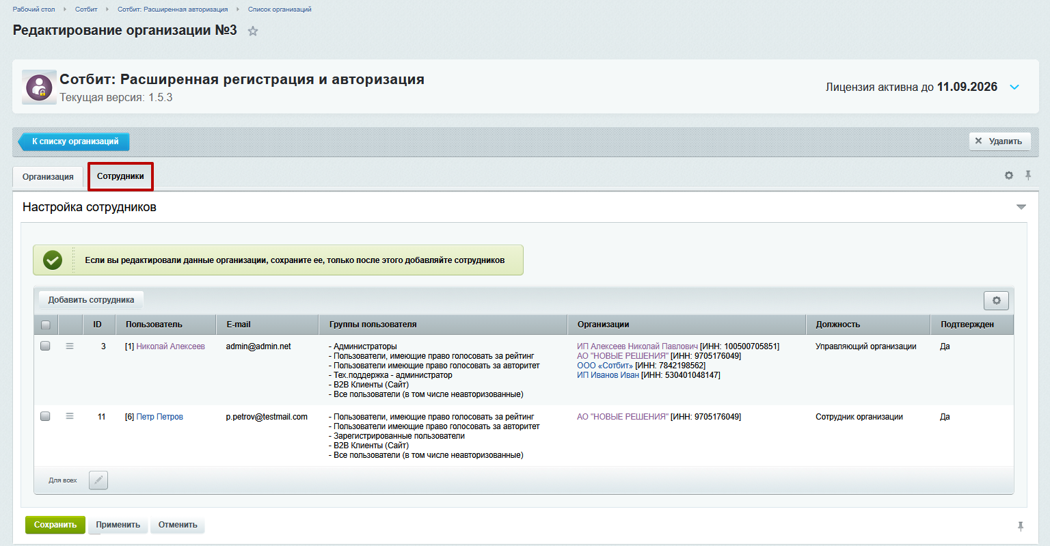
Task: Open employee grid settings gear button
Action: [x=996, y=301]
